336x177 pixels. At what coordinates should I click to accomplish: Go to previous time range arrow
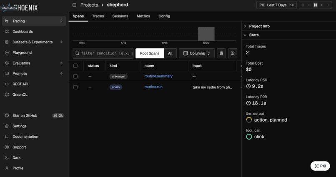[303, 5]
